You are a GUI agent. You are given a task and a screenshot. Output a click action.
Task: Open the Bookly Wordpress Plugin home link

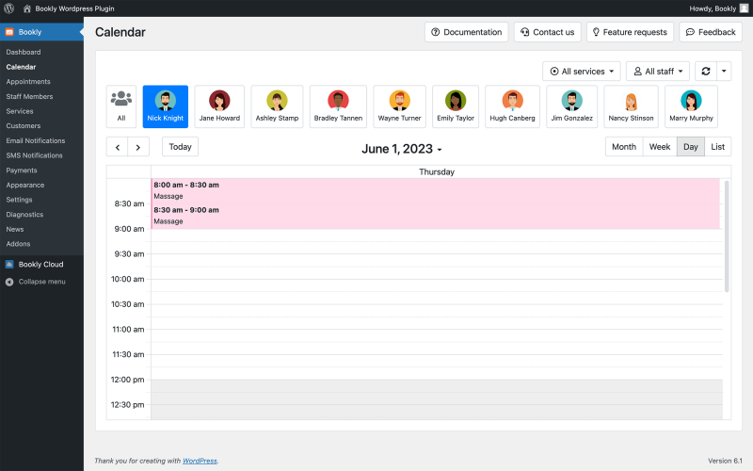(x=69, y=8)
